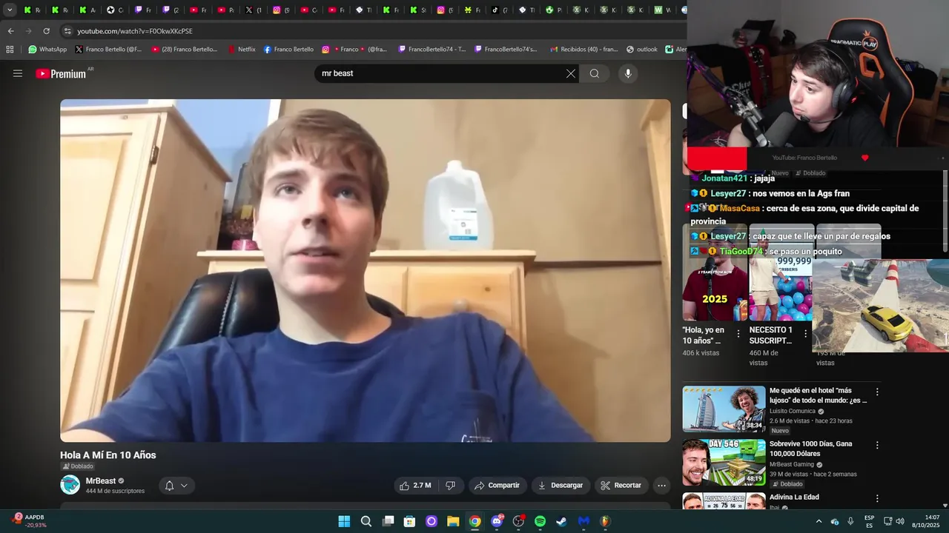Reload the YouTube page

tap(46, 31)
